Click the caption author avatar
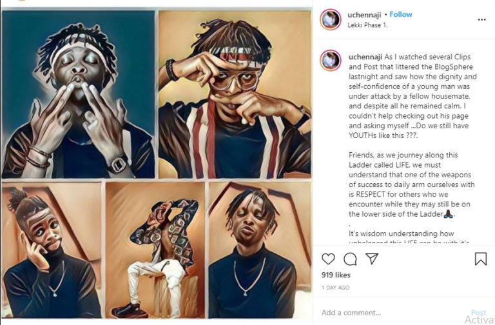 point(331,60)
